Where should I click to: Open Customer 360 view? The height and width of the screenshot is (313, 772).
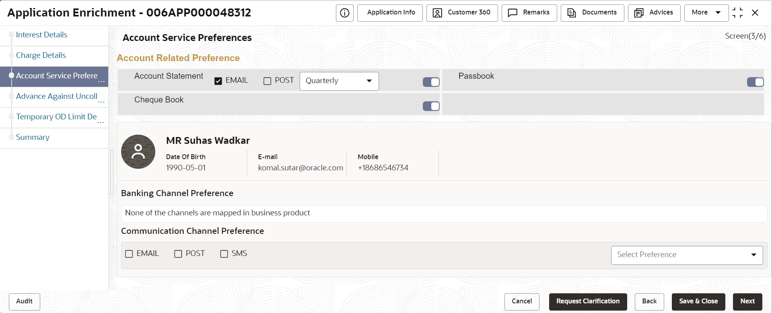tap(462, 13)
